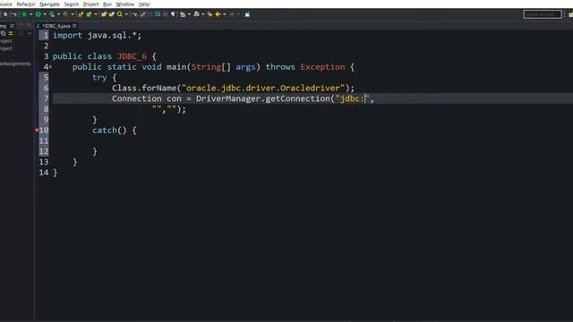Image resolution: width=573 pixels, height=322 pixels.
Task: Click the green Run button
Action: pos(38,14)
